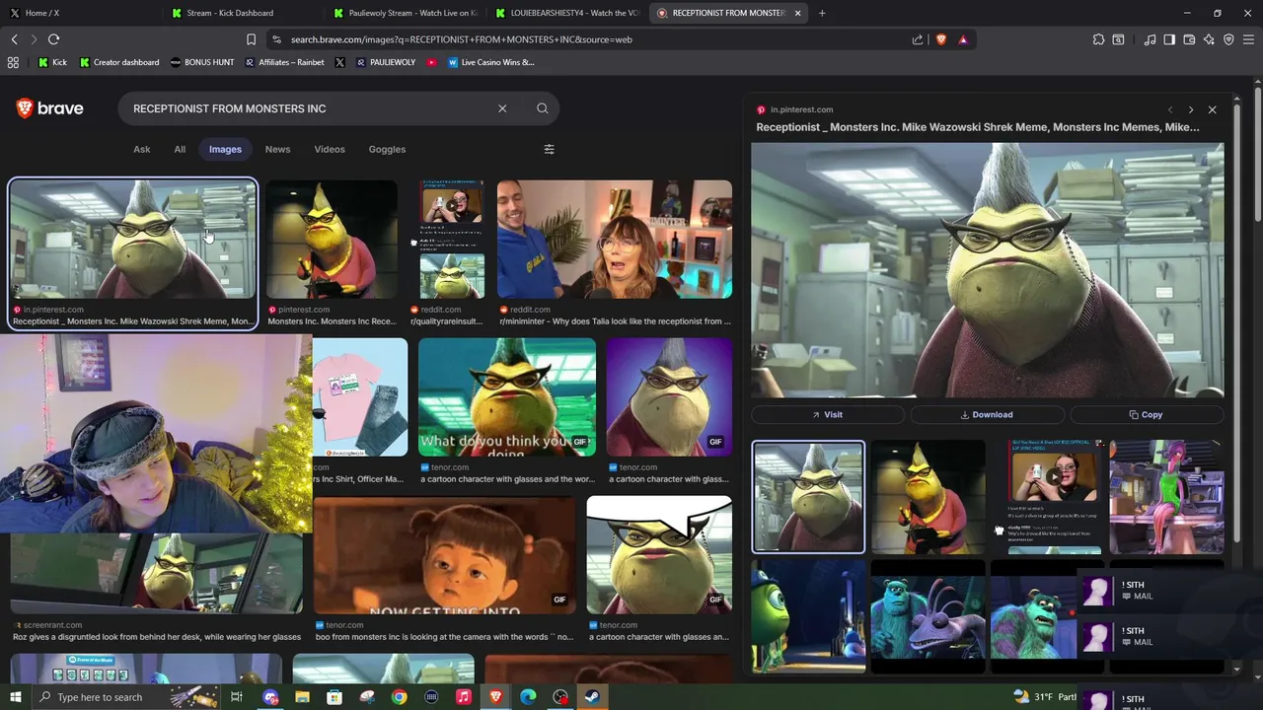The height and width of the screenshot is (710, 1263).
Task: Open the Extensions puzzle icon
Action: pyautogui.click(x=1098, y=39)
